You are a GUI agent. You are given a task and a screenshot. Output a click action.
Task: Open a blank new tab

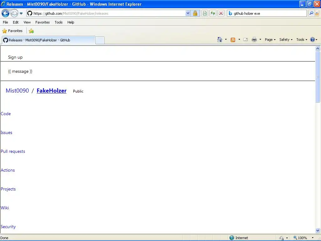click(x=100, y=40)
